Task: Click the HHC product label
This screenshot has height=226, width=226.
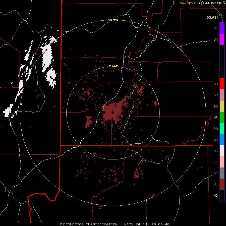Action: [220, 15]
